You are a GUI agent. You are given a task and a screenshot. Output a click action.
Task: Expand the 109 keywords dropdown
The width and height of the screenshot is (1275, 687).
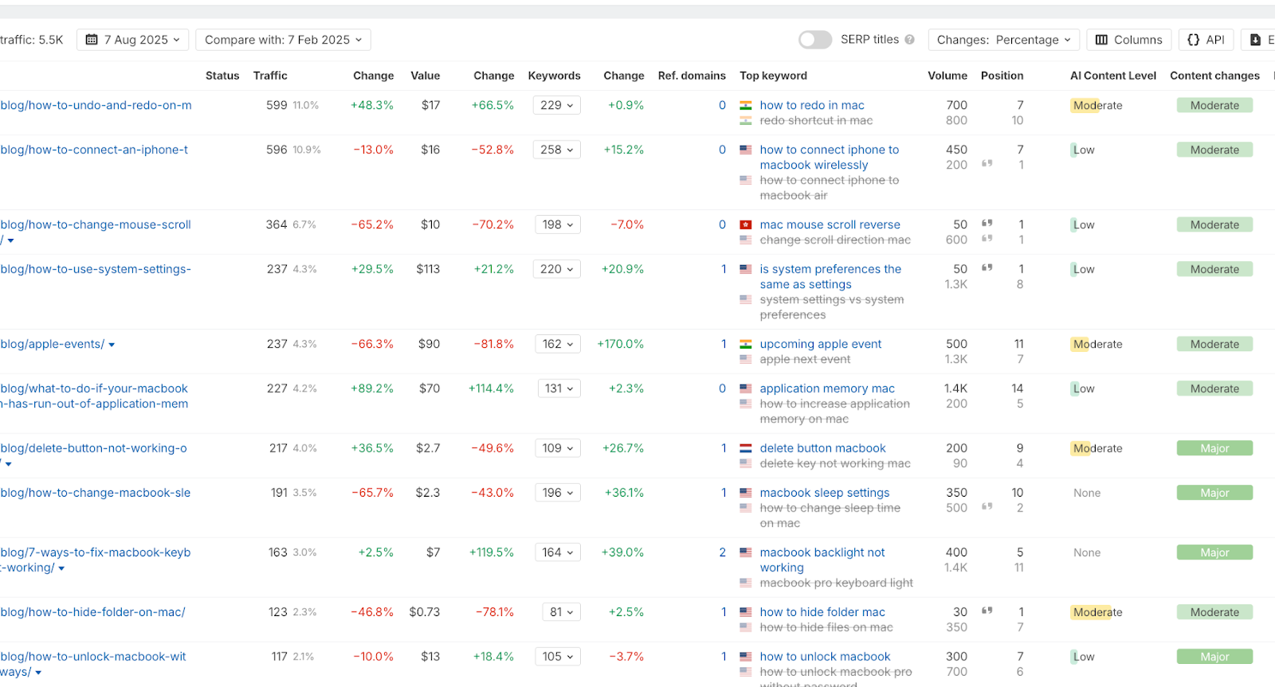(558, 448)
